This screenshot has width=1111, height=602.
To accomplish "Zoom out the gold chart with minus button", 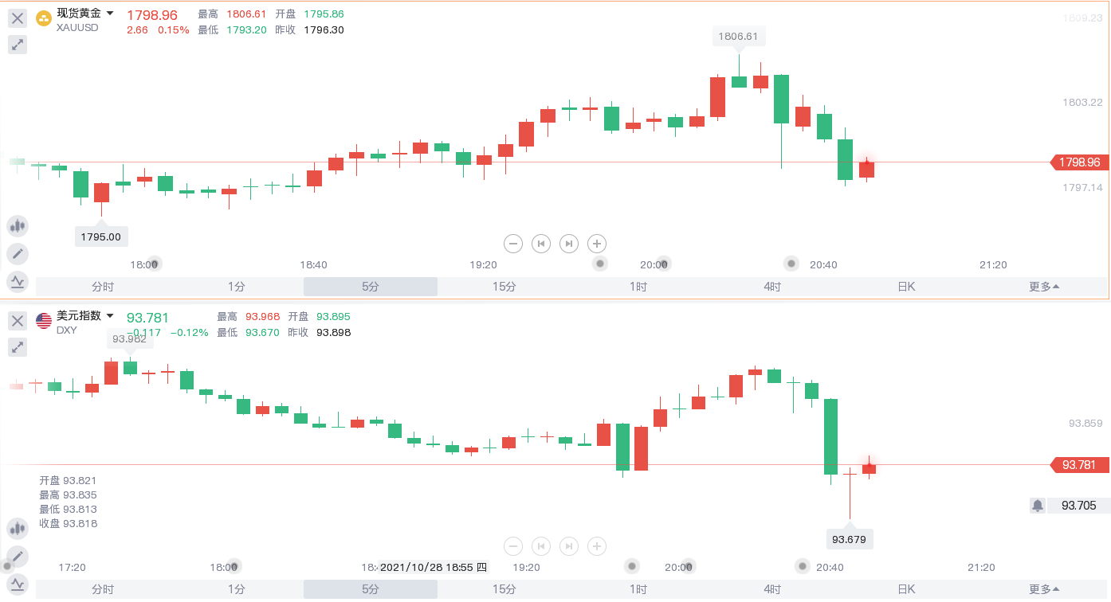I will (514, 244).
